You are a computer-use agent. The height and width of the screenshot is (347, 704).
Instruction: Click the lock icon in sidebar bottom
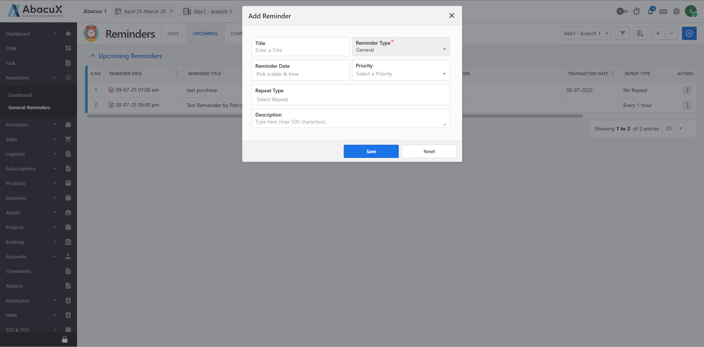65,339
